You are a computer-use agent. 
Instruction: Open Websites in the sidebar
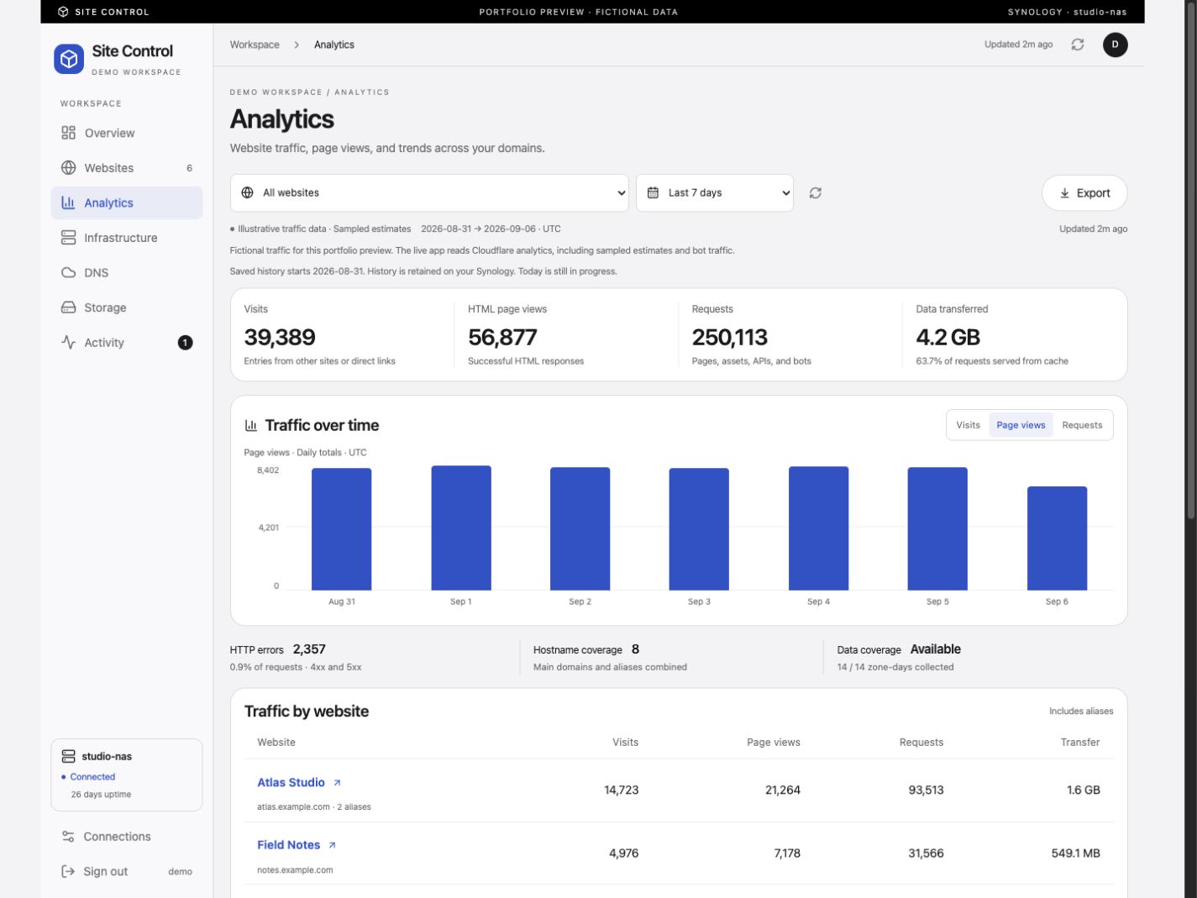tap(127, 168)
